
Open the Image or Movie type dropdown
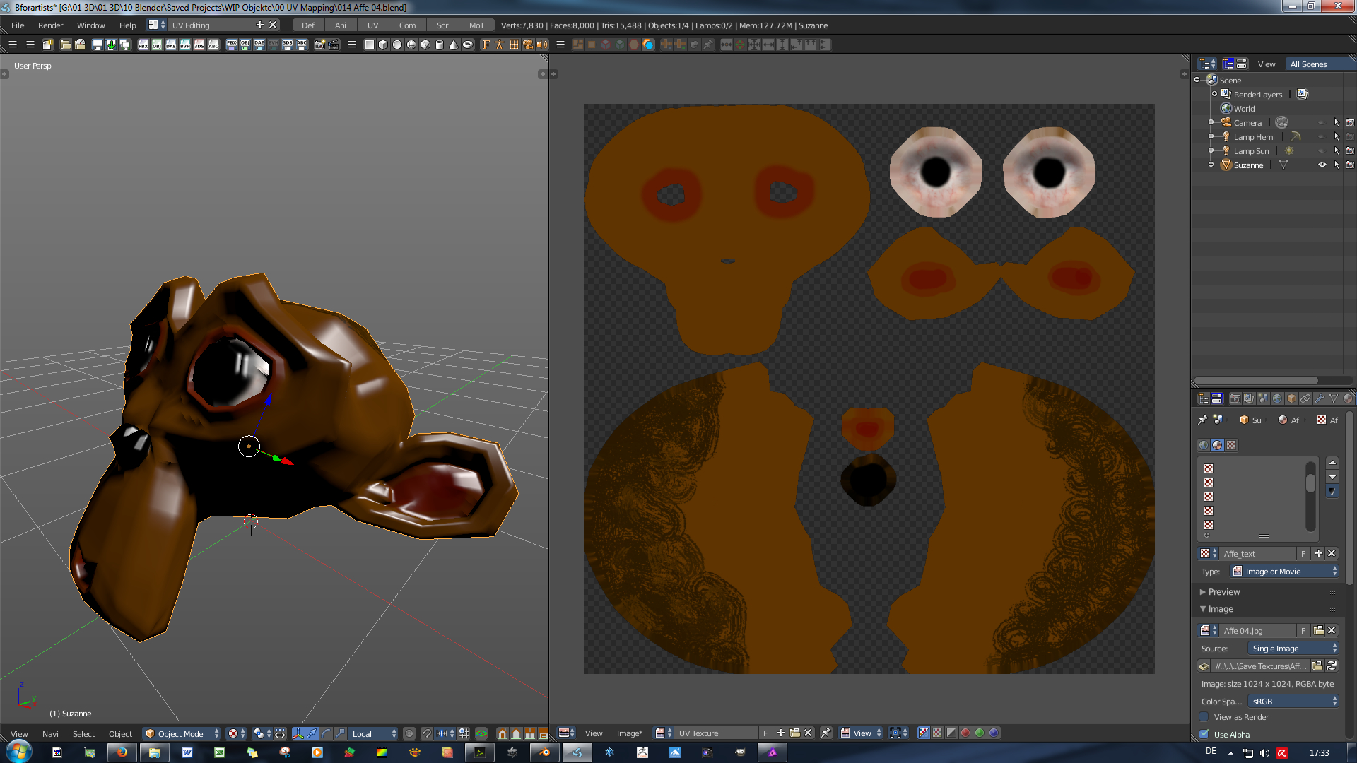1284,572
